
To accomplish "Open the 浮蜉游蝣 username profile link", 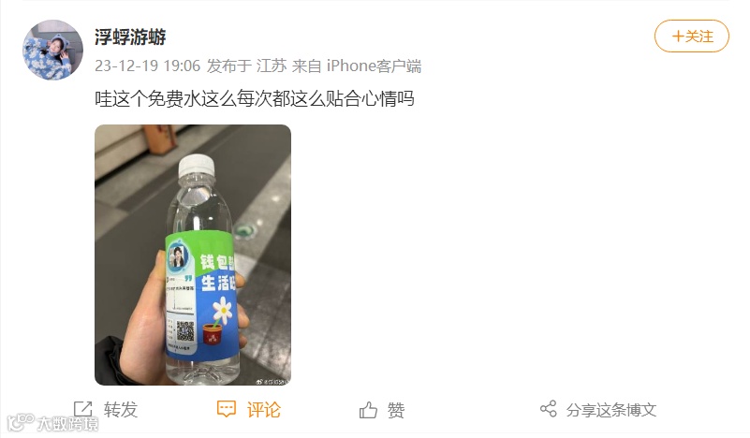I will tap(130, 36).
